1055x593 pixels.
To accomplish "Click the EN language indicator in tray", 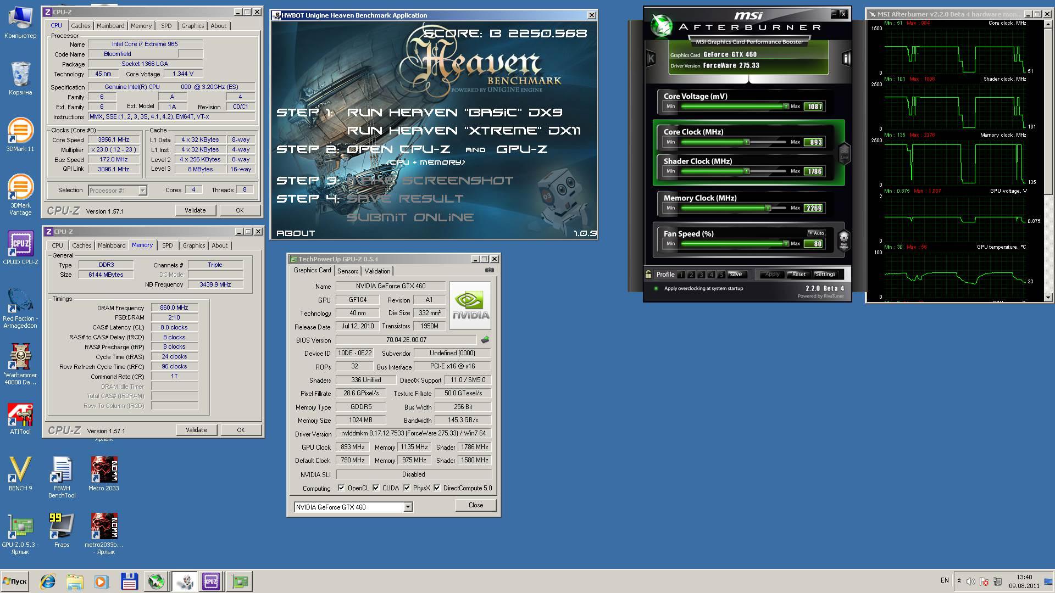I will coord(945,580).
